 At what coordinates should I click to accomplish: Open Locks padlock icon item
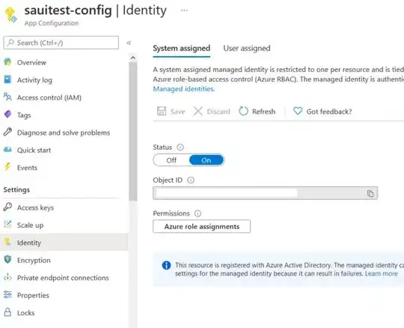click(7, 312)
